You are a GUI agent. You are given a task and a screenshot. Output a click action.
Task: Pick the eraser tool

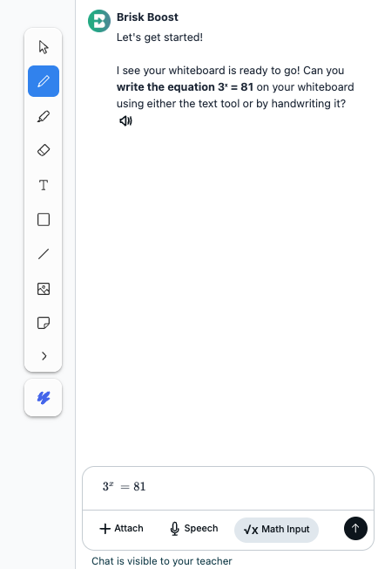pyautogui.click(x=44, y=150)
